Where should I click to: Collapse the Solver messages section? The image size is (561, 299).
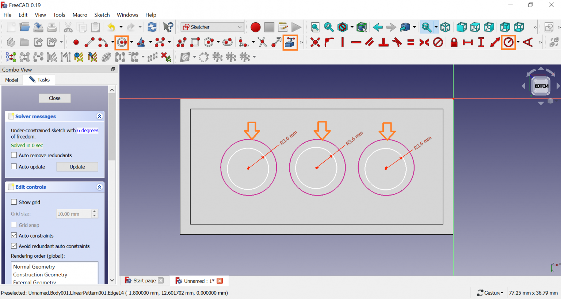coord(99,116)
